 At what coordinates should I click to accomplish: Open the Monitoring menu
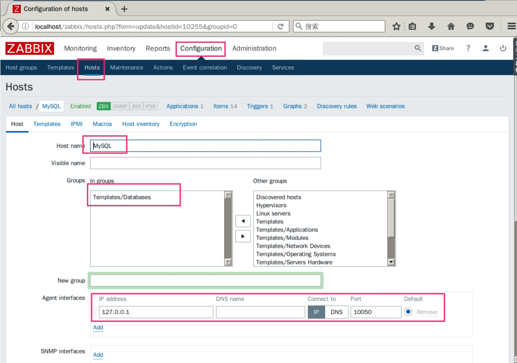click(80, 48)
